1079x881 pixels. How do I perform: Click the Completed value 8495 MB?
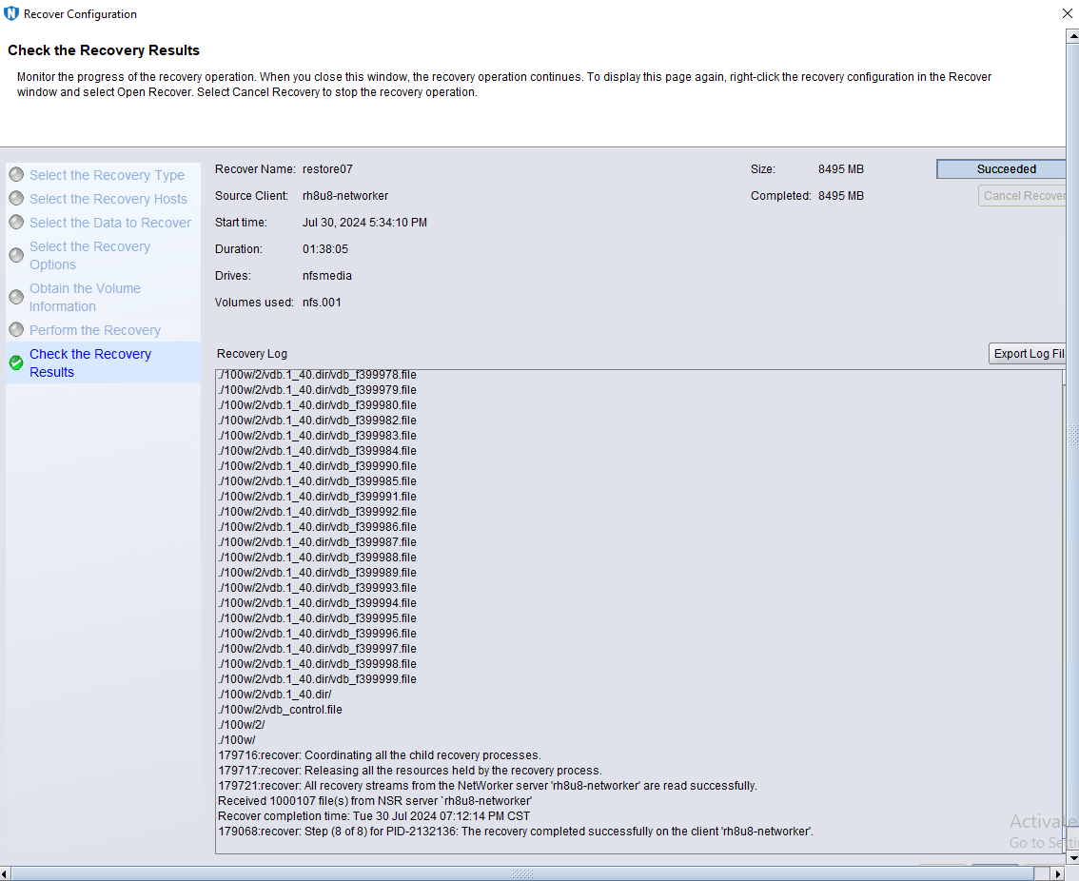pos(841,196)
